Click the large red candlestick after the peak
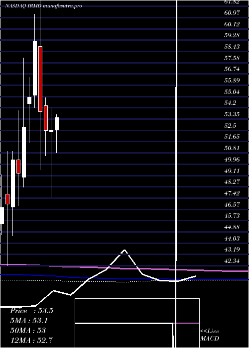 (x=40, y=79)
